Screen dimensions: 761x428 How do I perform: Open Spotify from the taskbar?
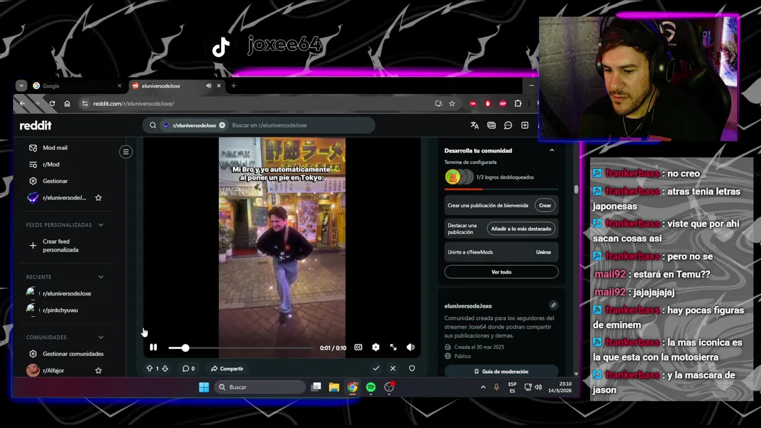pyautogui.click(x=371, y=387)
